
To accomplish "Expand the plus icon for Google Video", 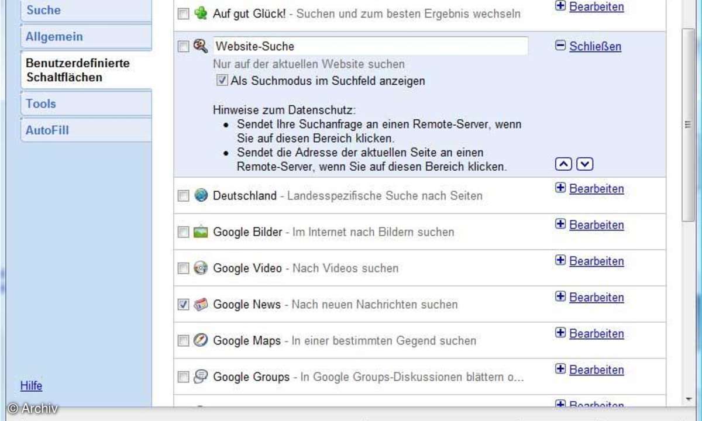I will (x=560, y=261).
